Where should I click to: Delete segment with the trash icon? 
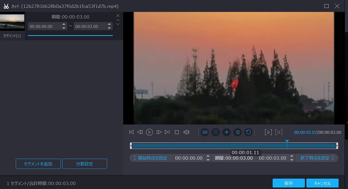click(x=215, y=132)
